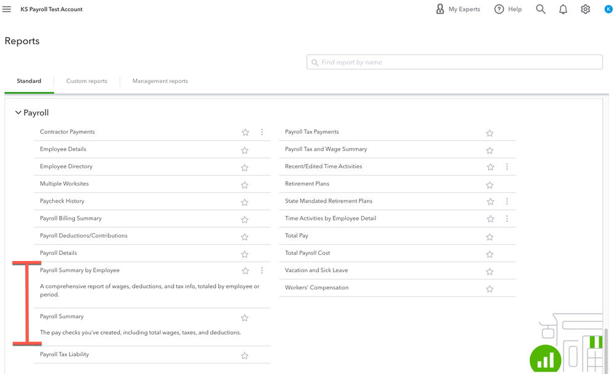Click the green chart icon at bottom right

545,359
